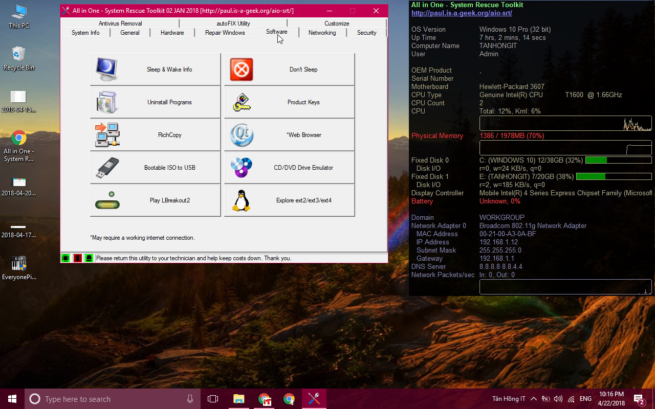Switch to the Security tab

[x=367, y=33]
